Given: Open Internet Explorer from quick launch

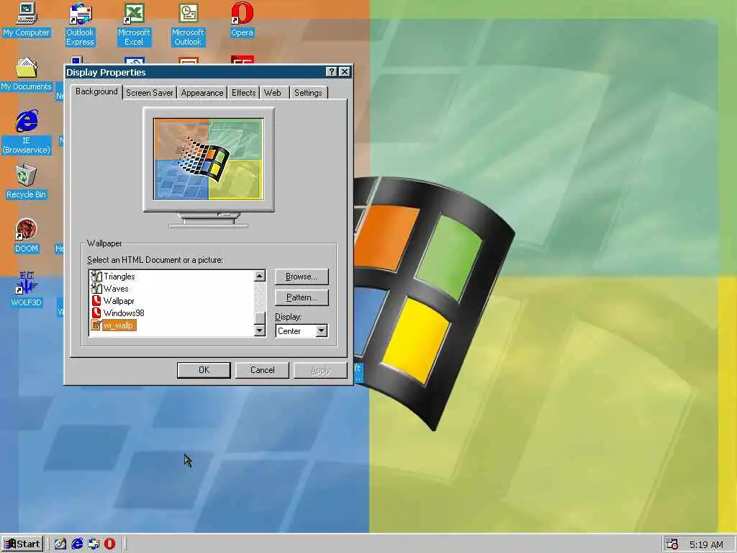Looking at the screenshot, I should (77, 544).
